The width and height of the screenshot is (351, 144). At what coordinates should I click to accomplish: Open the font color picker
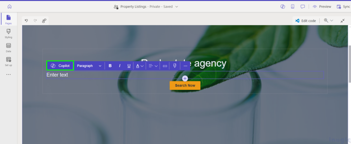click(x=140, y=66)
